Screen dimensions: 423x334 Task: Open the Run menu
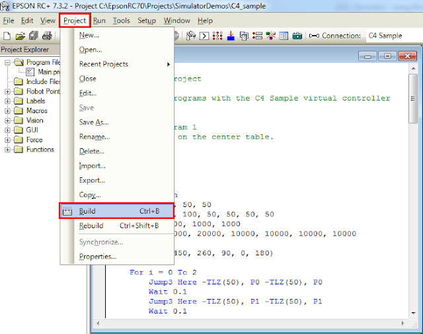[x=99, y=21]
